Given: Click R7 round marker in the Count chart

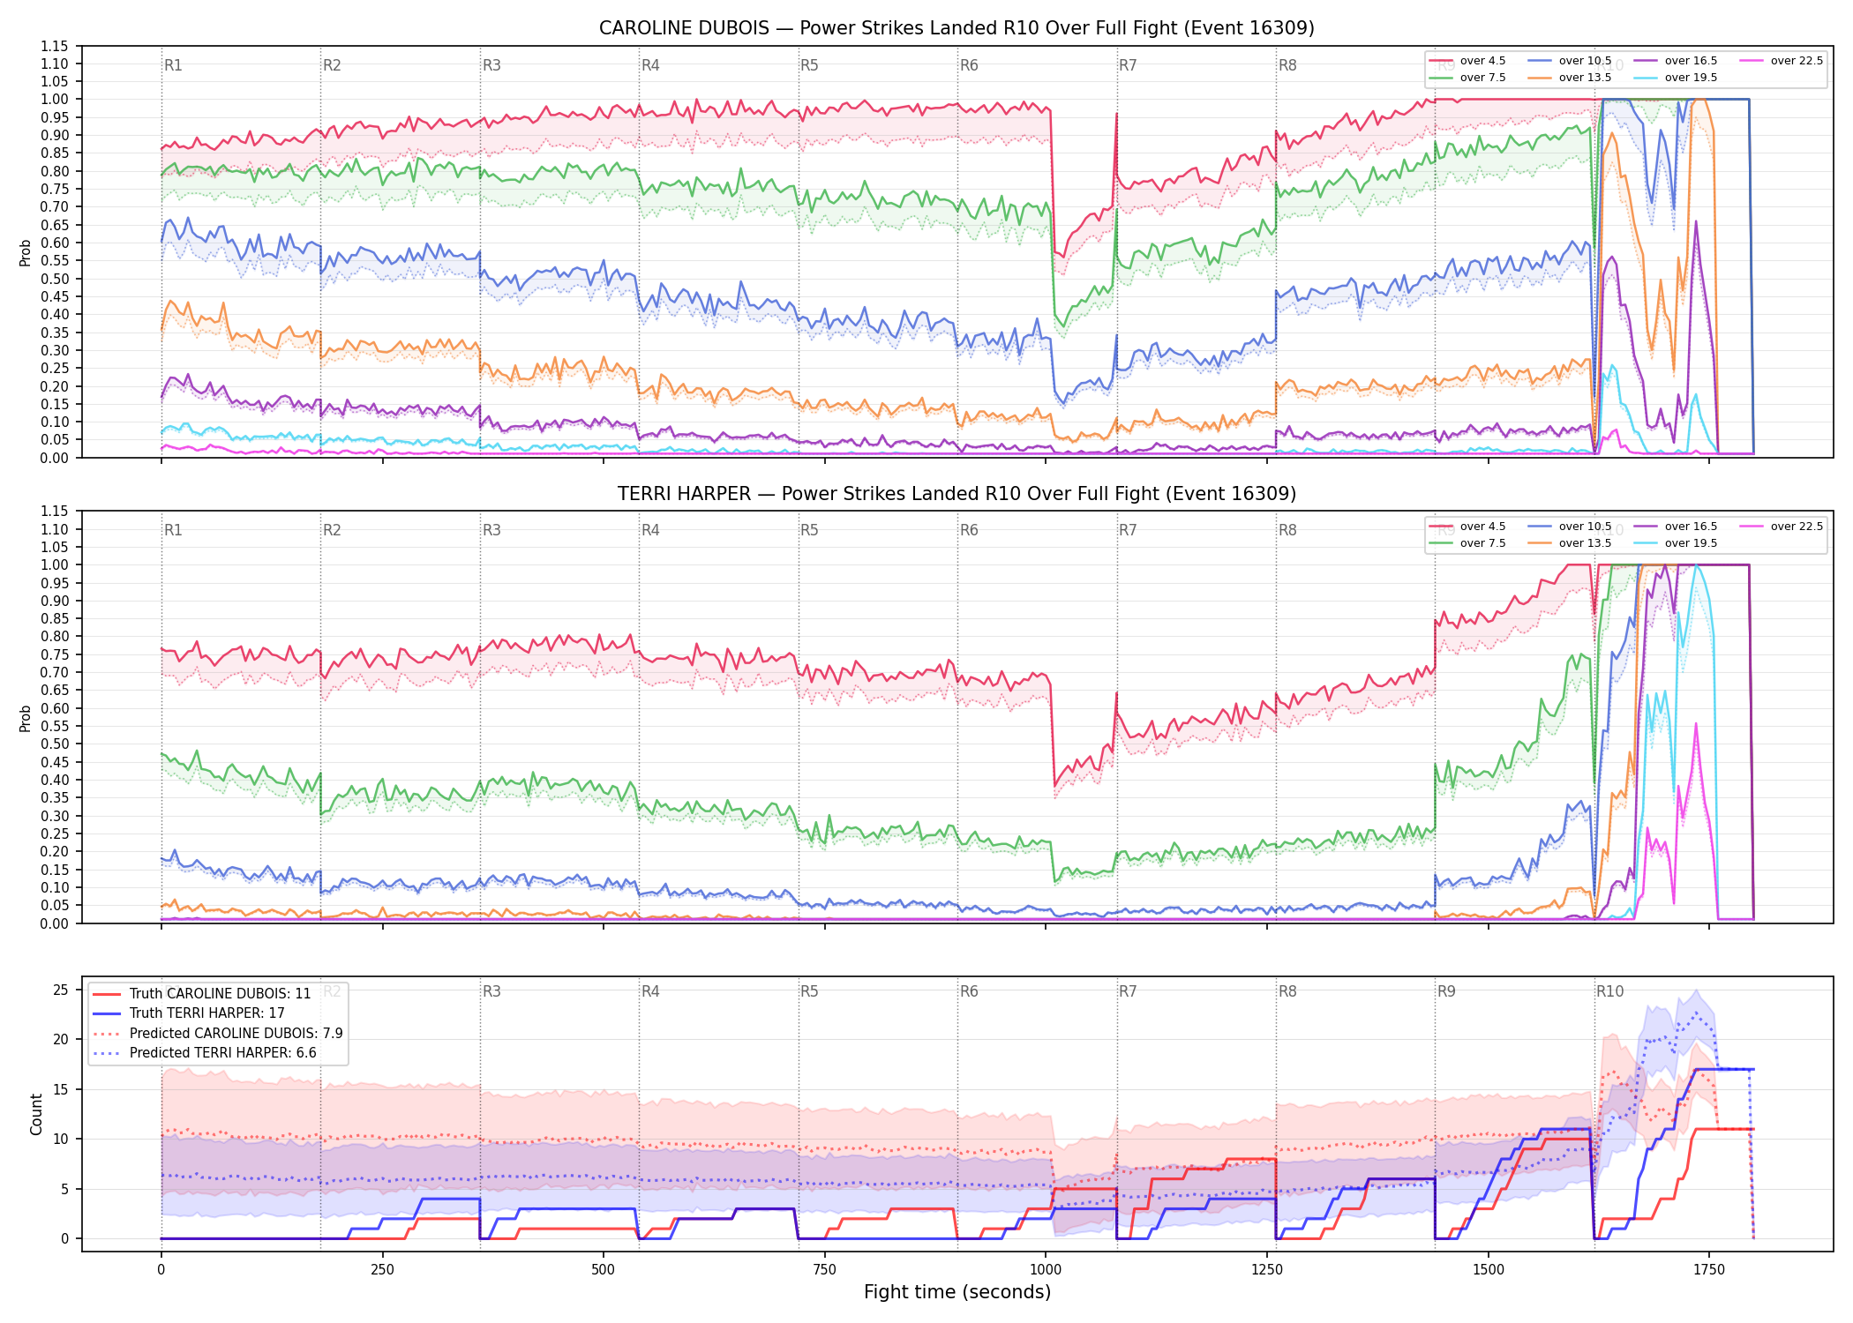Looking at the screenshot, I should point(1128,991).
